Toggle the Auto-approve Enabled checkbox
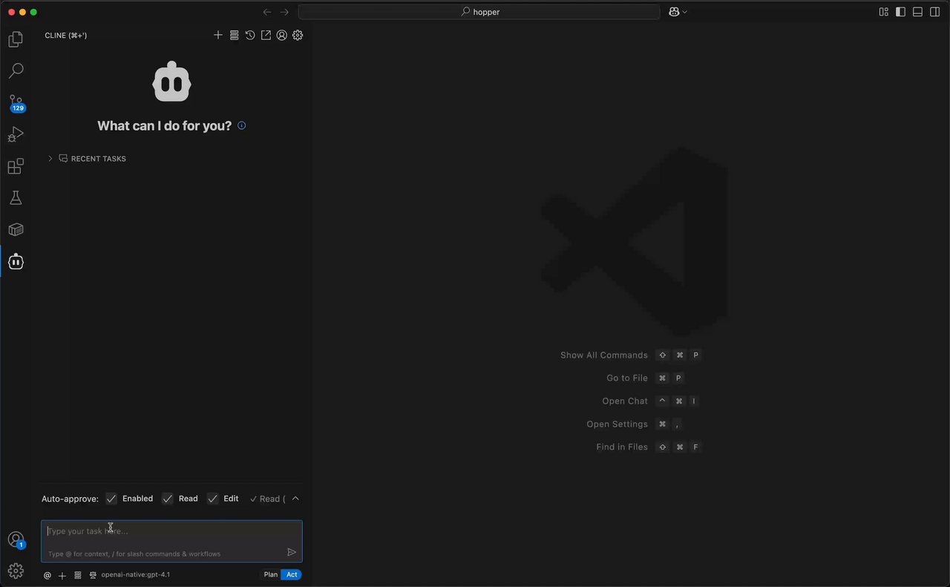Image resolution: width=950 pixels, height=587 pixels. pyautogui.click(x=111, y=499)
